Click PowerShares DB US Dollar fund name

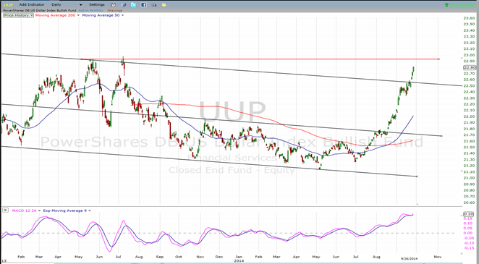click(x=40, y=10)
